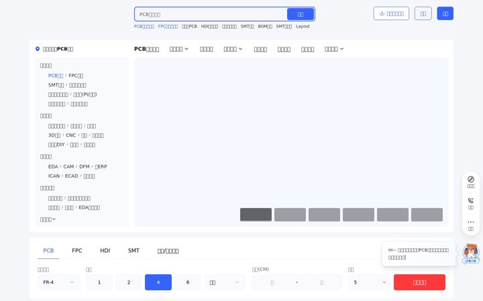Select layer count 1

click(99, 282)
